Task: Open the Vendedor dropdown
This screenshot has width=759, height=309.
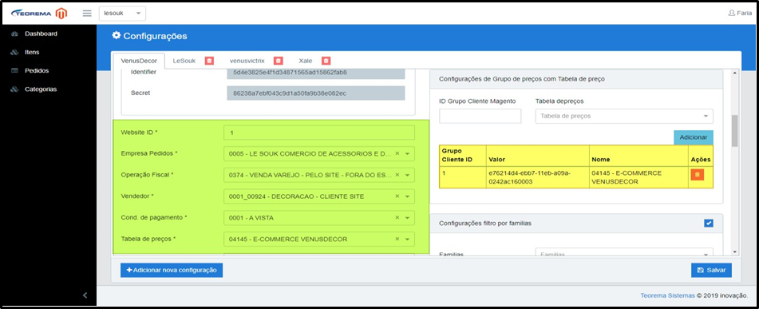Action: [319, 196]
